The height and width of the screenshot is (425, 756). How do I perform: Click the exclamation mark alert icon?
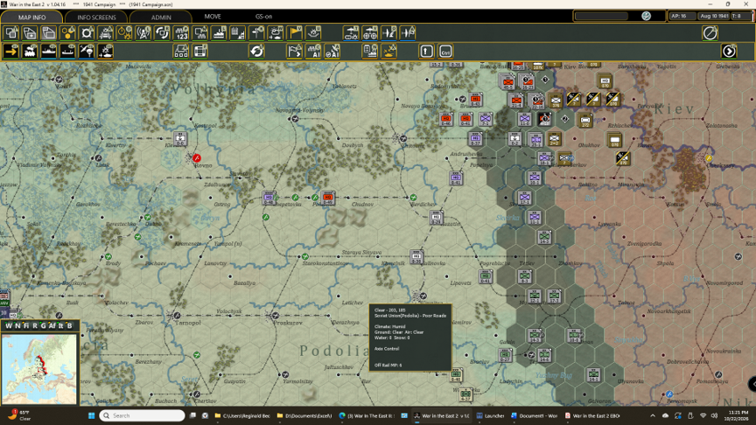(x=427, y=52)
